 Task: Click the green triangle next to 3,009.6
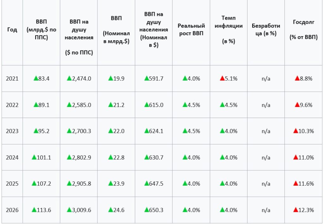coord(69,210)
